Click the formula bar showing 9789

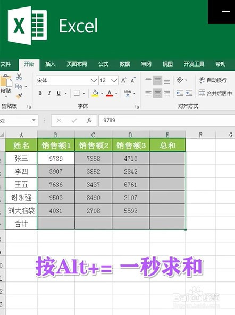click(x=166, y=120)
